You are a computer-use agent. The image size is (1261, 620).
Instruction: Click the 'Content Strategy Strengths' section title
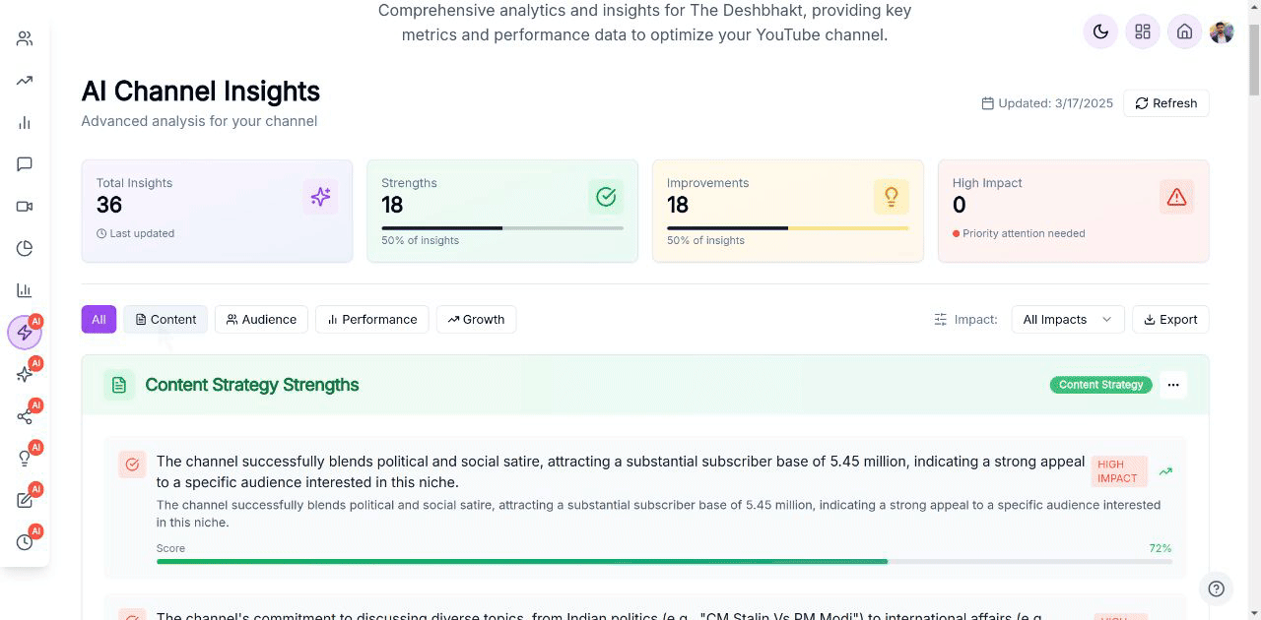pos(252,385)
